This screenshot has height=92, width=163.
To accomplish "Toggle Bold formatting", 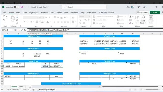I will [x=24, y=21].
